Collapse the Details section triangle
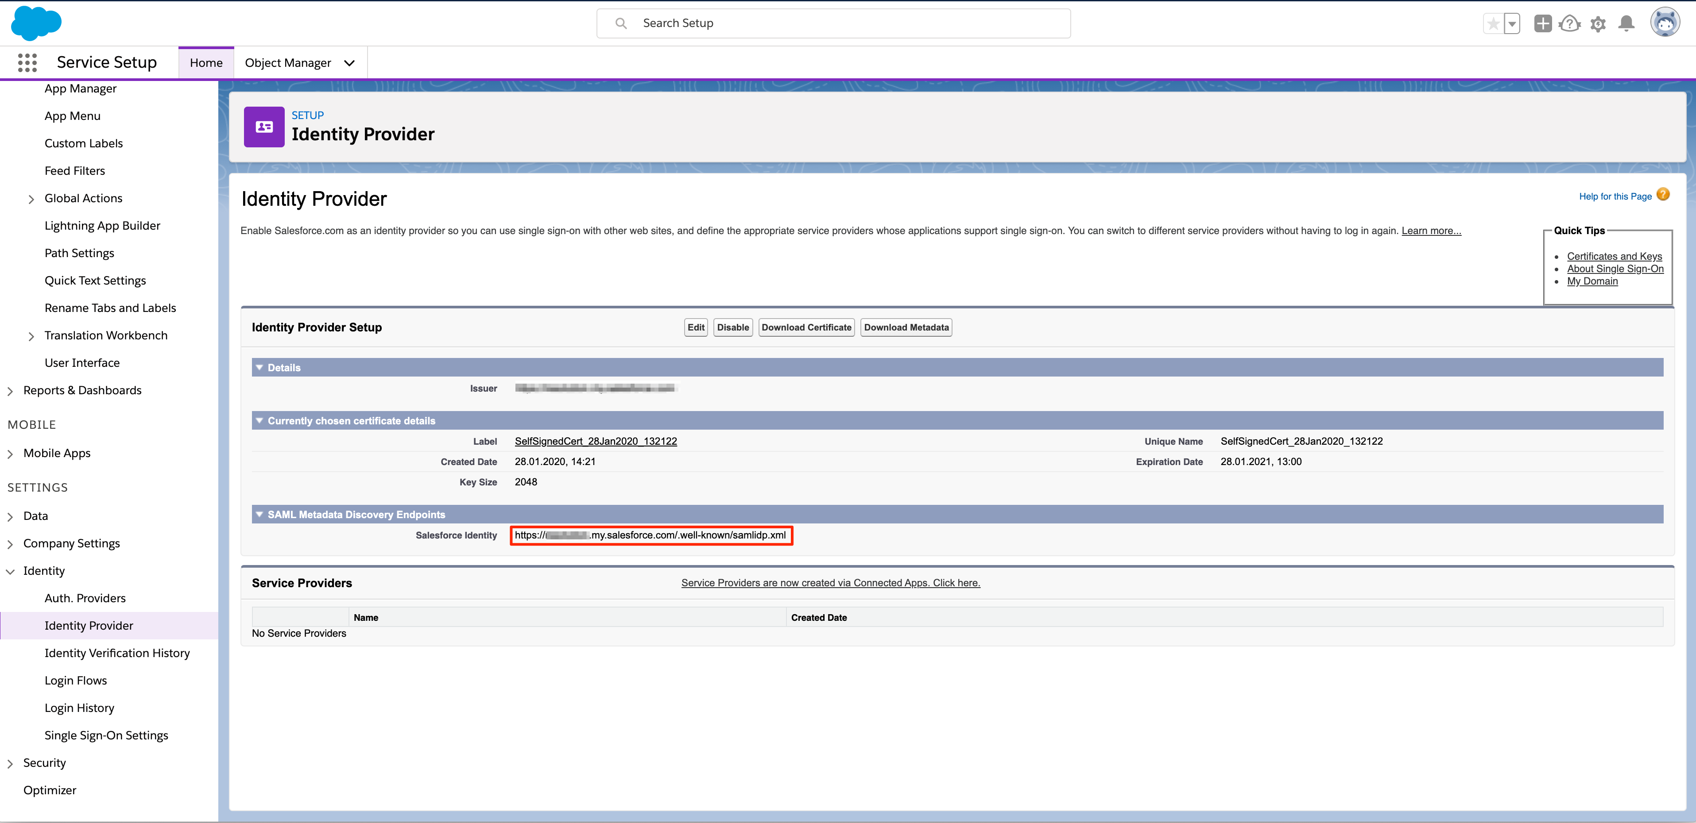The width and height of the screenshot is (1696, 823). pos(259,367)
